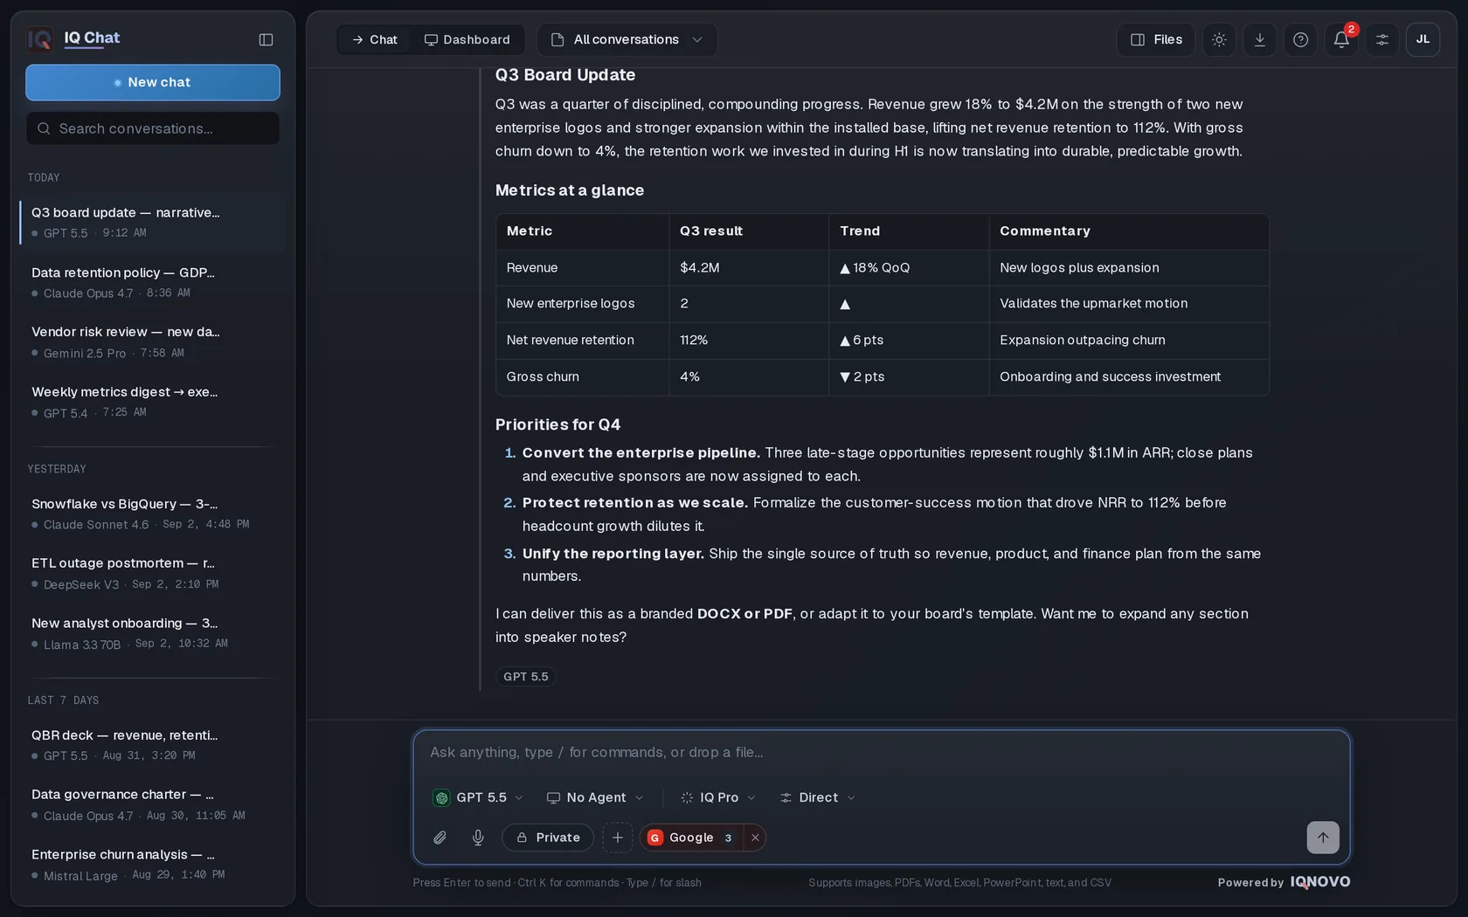Click the Q3 Board Update heading
Viewport: 1468px width, 917px height.
click(x=565, y=75)
